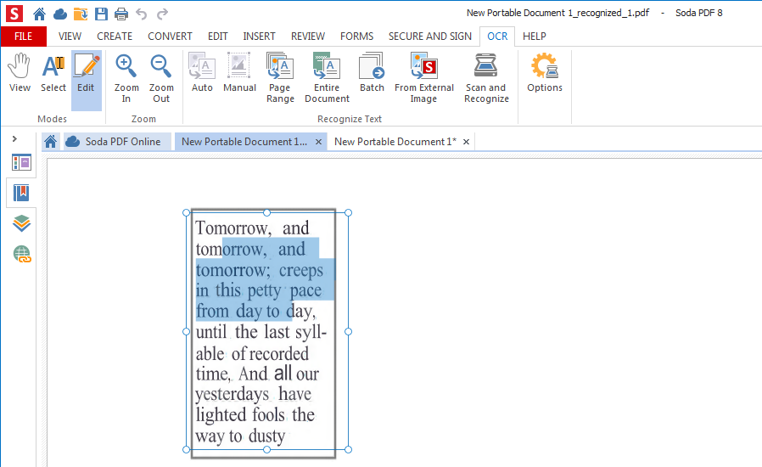Open the page thumbnails panel icon
This screenshot has height=467, width=762.
pos(21,162)
